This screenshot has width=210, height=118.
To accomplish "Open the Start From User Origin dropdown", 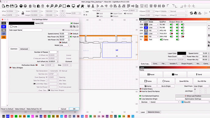I will pyautogui.click(x=202, y=86).
